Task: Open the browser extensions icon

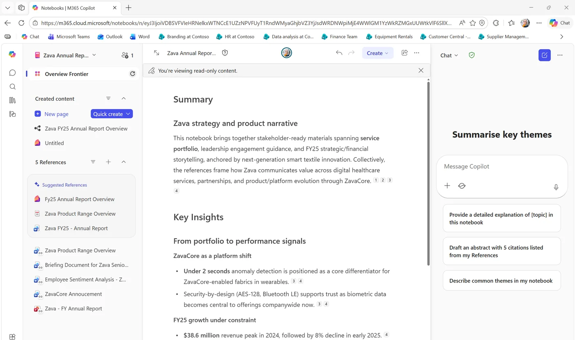Action: [x=496, y=23]
